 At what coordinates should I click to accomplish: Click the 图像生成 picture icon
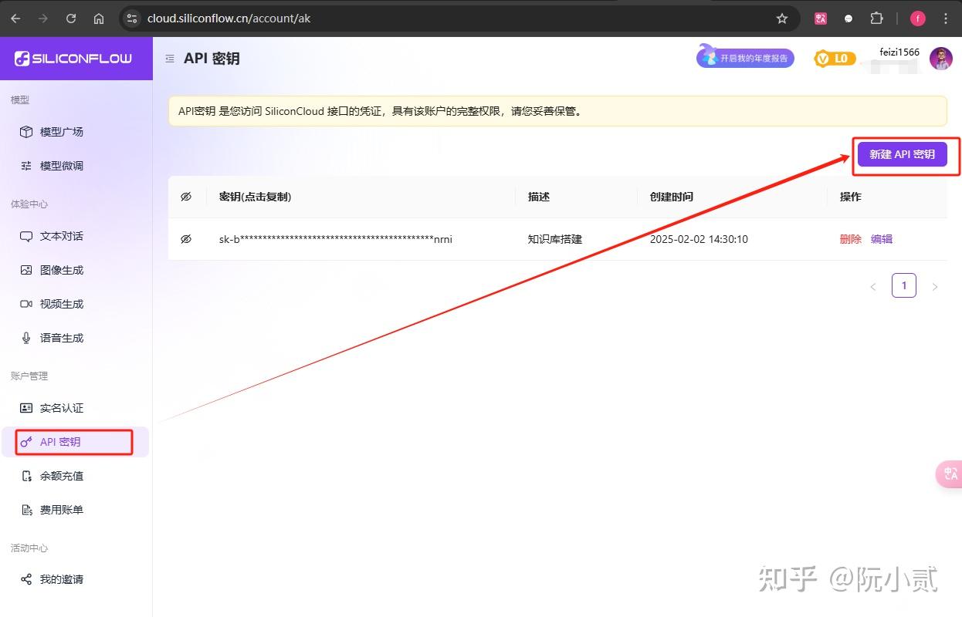click(x=26, y=270)
